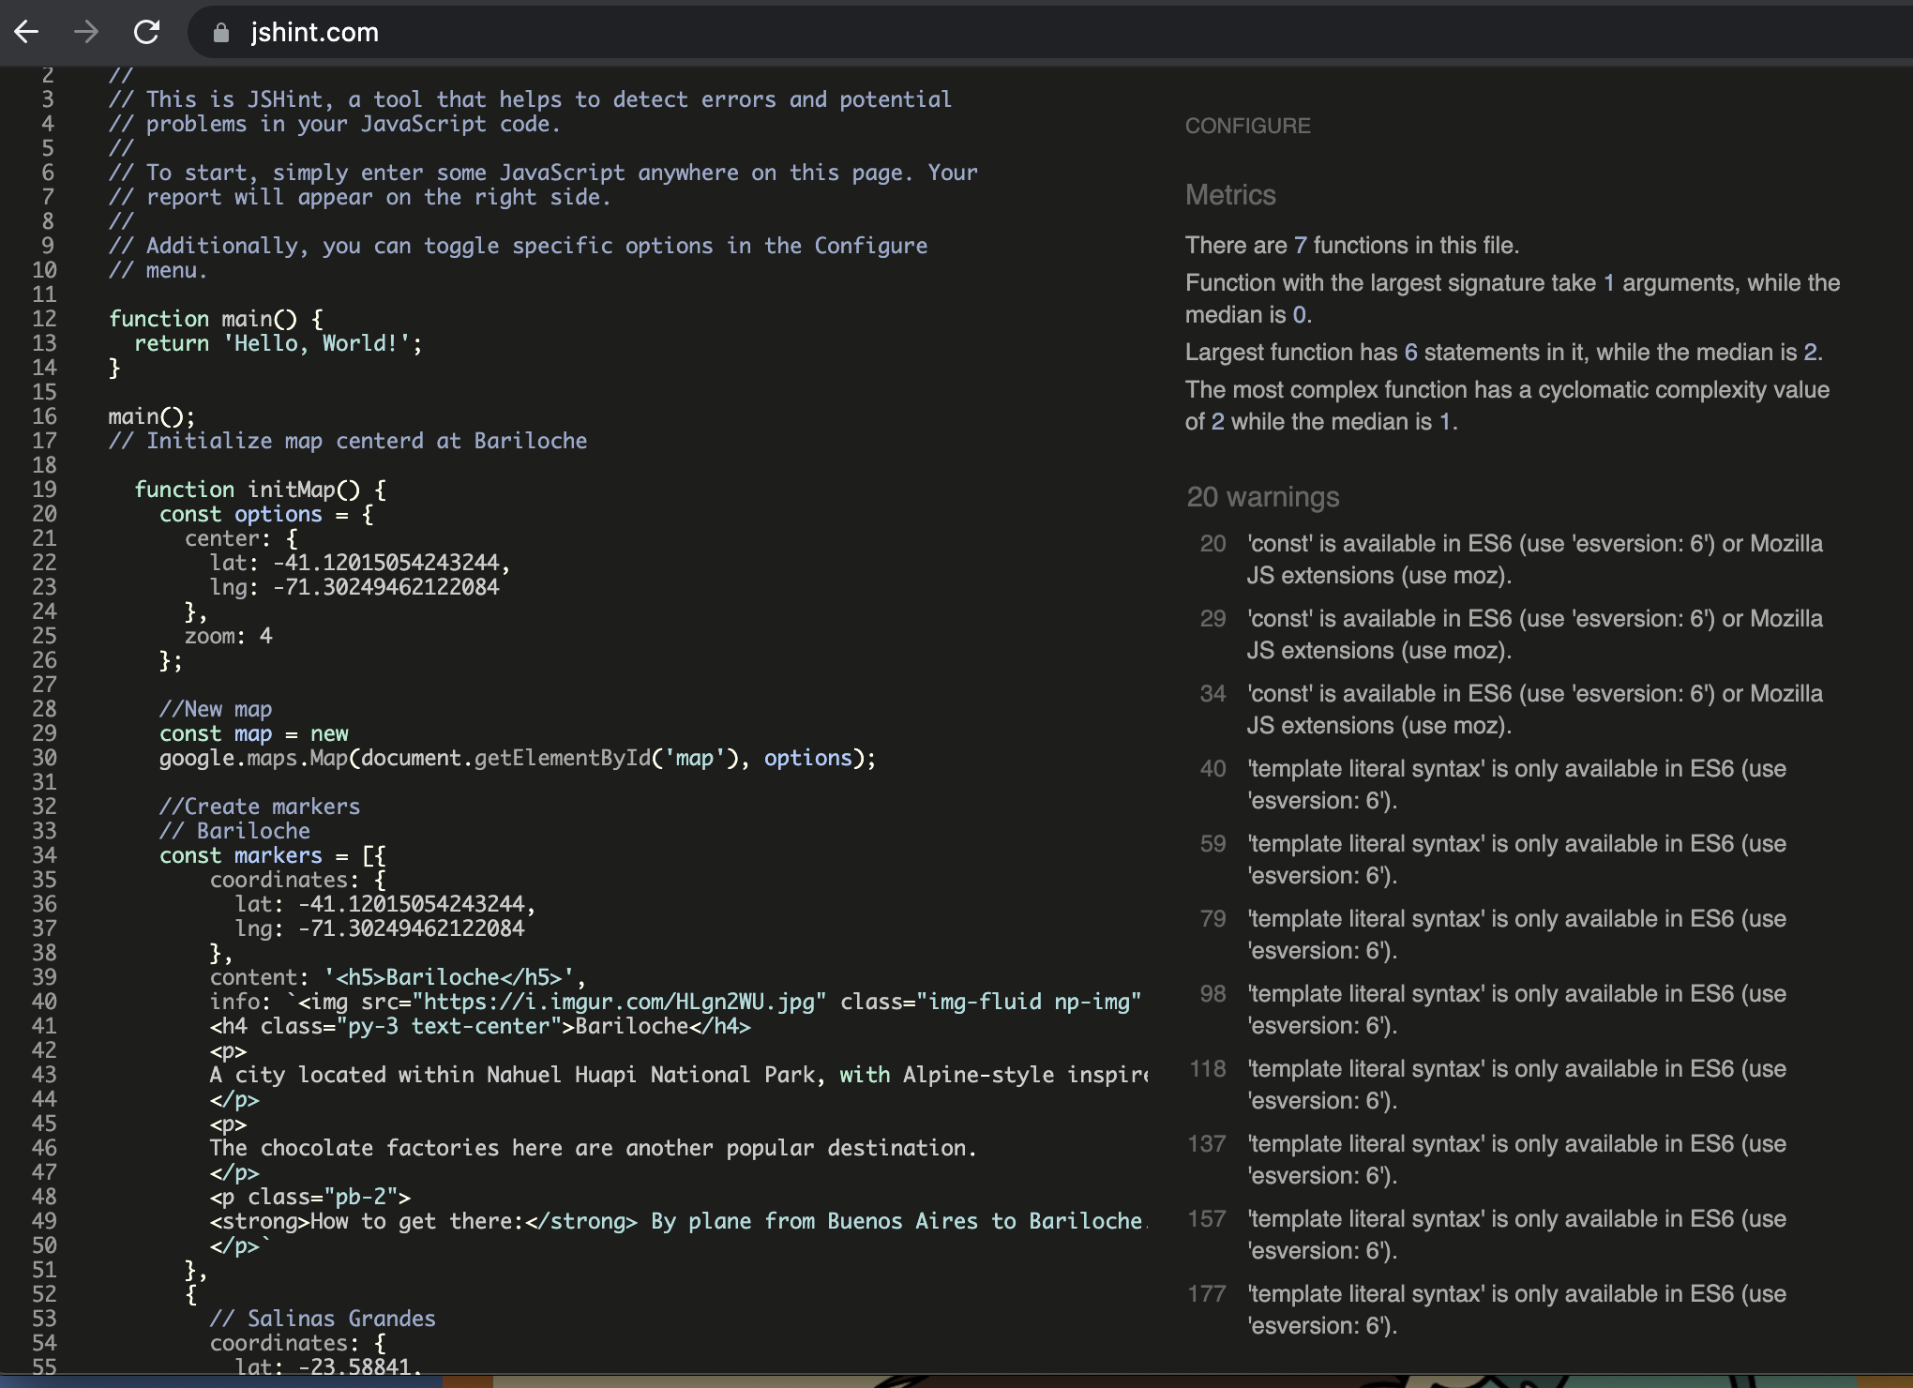Focus the jshint.com address bar
The width and height of the screenshot is (1913, 1388).
click(1050, 33)
